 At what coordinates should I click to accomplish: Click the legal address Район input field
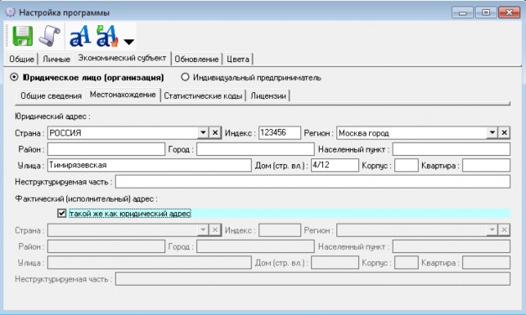tap(106, 149)
